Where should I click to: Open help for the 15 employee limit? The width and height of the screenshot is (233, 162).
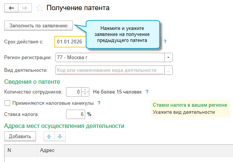tap(147, 92)
